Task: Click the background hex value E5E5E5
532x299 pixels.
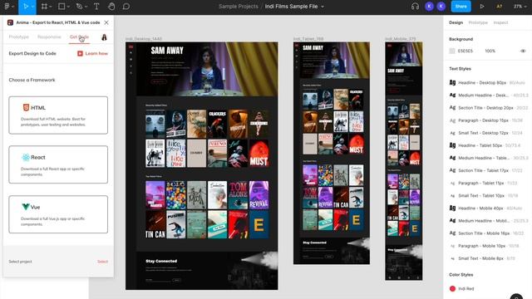Action: click(x=465, y=51)
